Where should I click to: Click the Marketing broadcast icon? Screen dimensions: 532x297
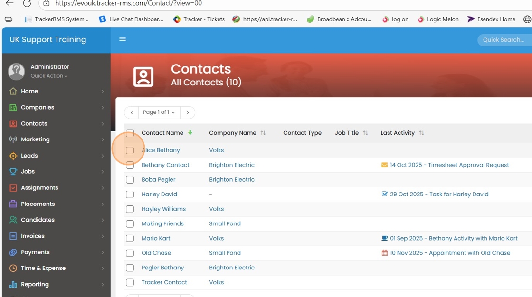click(x=13, y=139)
